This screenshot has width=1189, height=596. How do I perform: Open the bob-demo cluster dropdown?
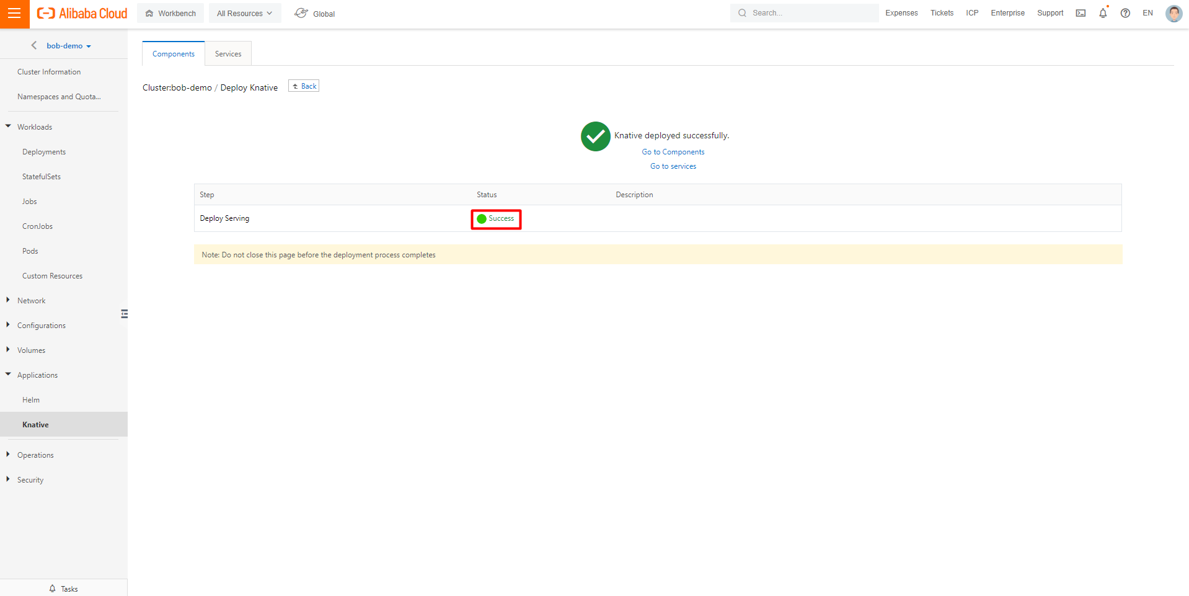69,46
